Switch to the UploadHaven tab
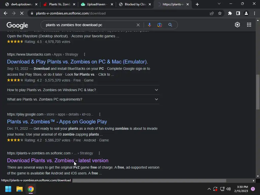The image size is (260, 195). pos(97,4)
